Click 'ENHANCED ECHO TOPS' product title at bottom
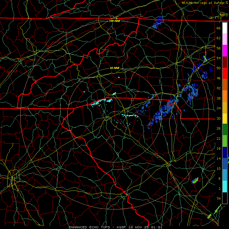The width and height of the screenshot is (229, 229). coord(89,227)
